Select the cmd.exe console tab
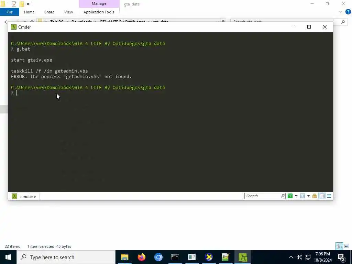This screenshot has height=264, width=352. click(x=24, y=196)
